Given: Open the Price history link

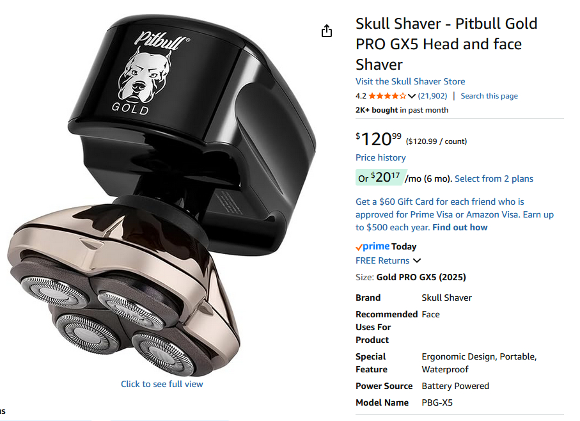Looking at the screenshot, I should pos(380,157).
